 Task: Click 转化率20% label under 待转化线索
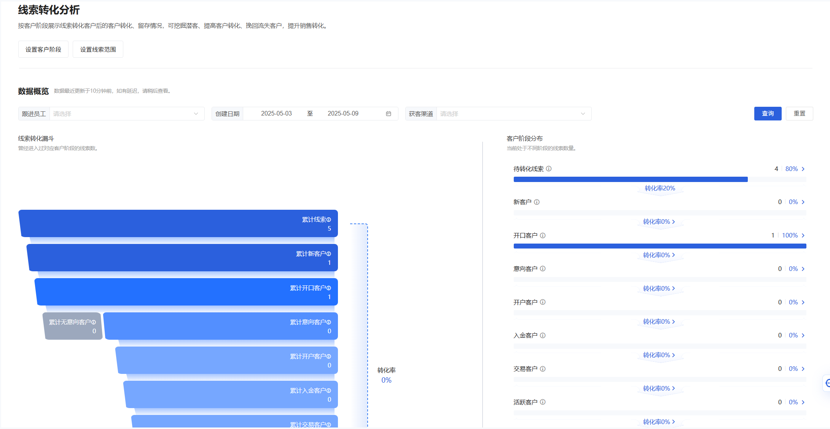[660, 188]
